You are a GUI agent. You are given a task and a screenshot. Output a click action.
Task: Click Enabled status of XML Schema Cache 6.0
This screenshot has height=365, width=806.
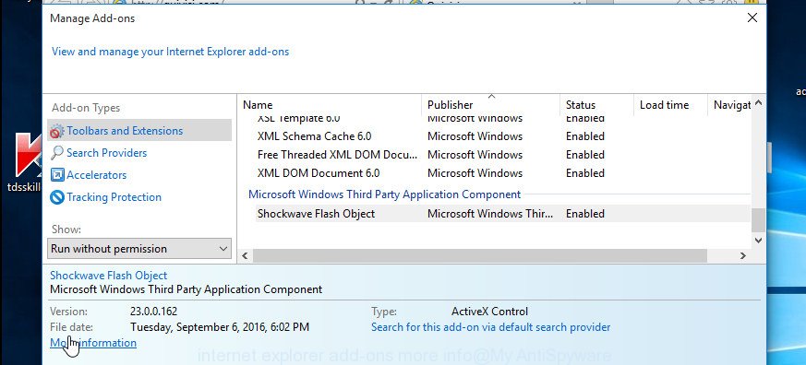click(x=585, y=136)
